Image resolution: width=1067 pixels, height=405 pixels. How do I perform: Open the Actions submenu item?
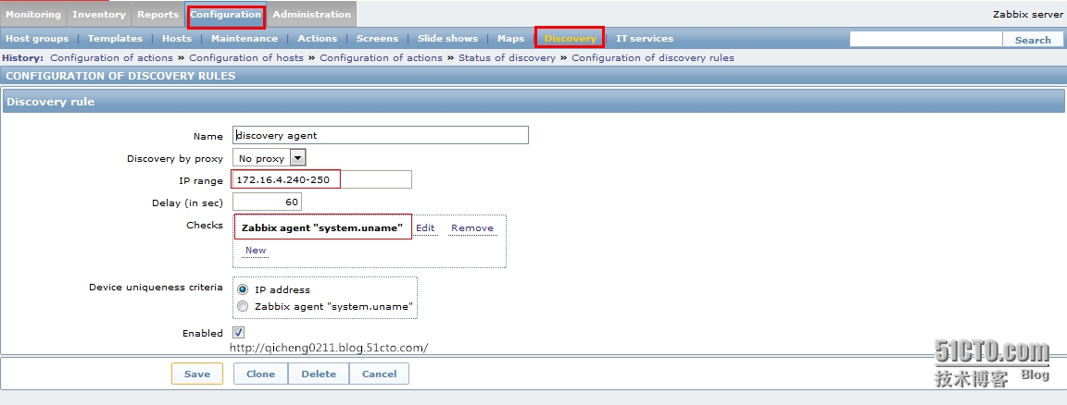pos(317,39)
